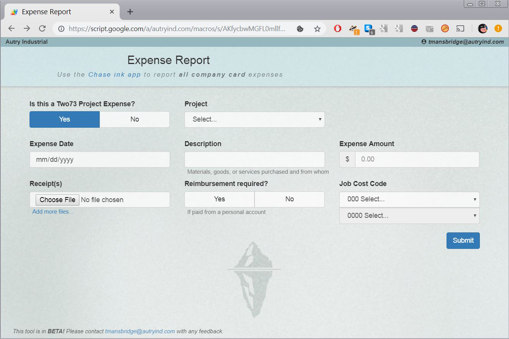Screen dimensions: 509x339
Task: Choose Yes for Reimbursement required
Action: pos(219,199)
